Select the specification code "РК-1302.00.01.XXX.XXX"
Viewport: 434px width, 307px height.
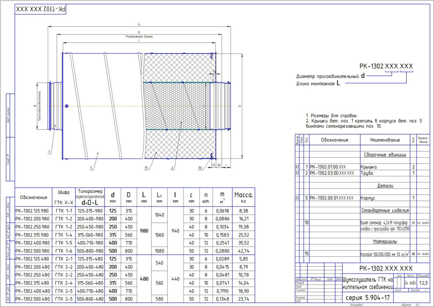point(331,198)
